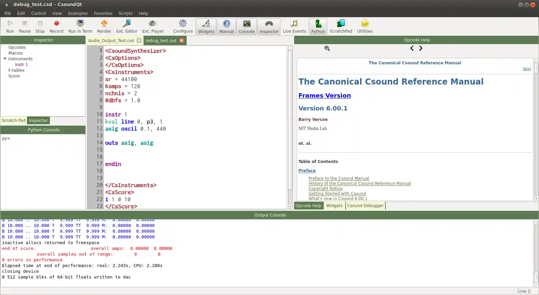
Task: Go forward in the Opcode Help
Action: (x=421, y=48)
